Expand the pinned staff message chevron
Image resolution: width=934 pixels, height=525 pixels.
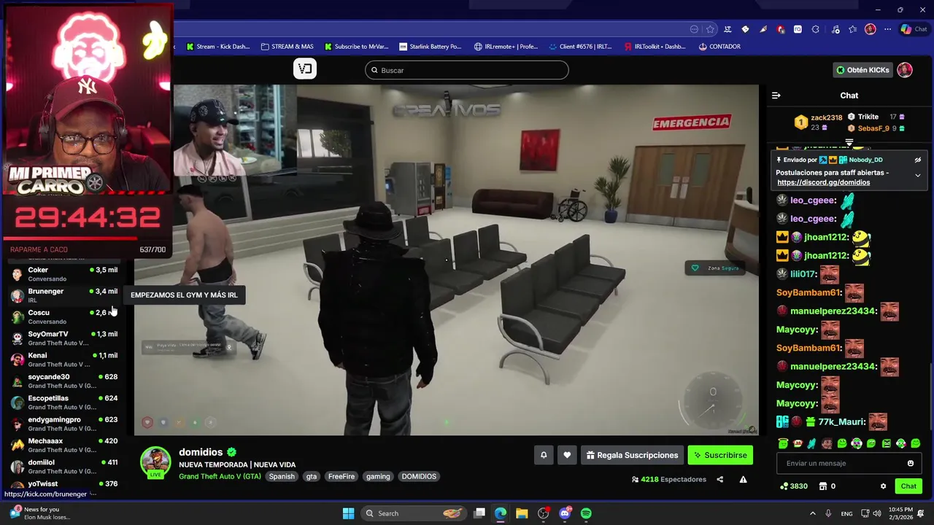[x=918, y=175]
